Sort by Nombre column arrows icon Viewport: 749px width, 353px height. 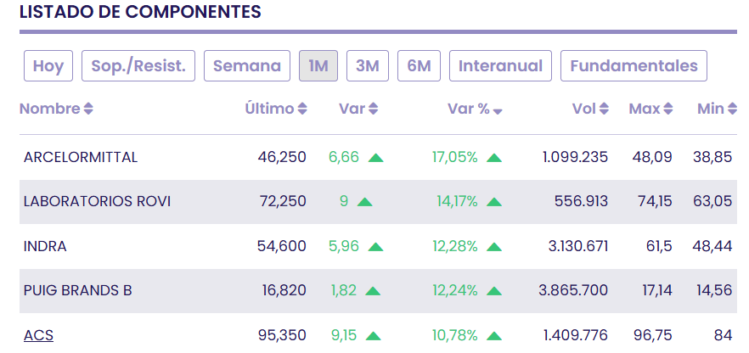pos(89,109)
